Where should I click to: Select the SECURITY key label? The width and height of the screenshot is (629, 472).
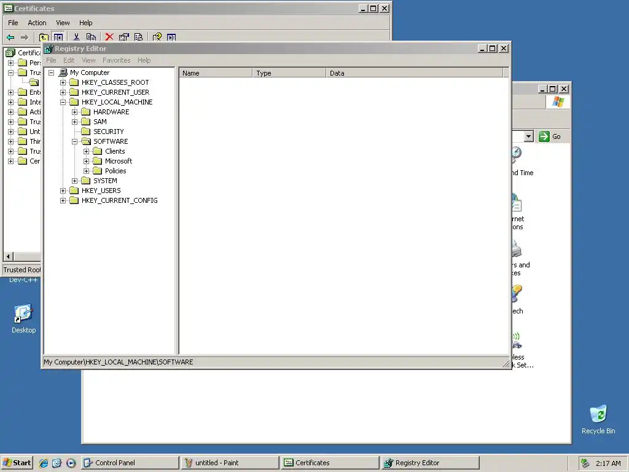coord(108,132)
